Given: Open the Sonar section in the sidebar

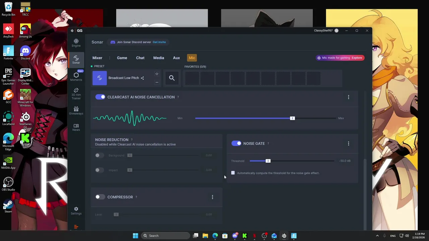Looking at the screenshot, I should [76, 60].
